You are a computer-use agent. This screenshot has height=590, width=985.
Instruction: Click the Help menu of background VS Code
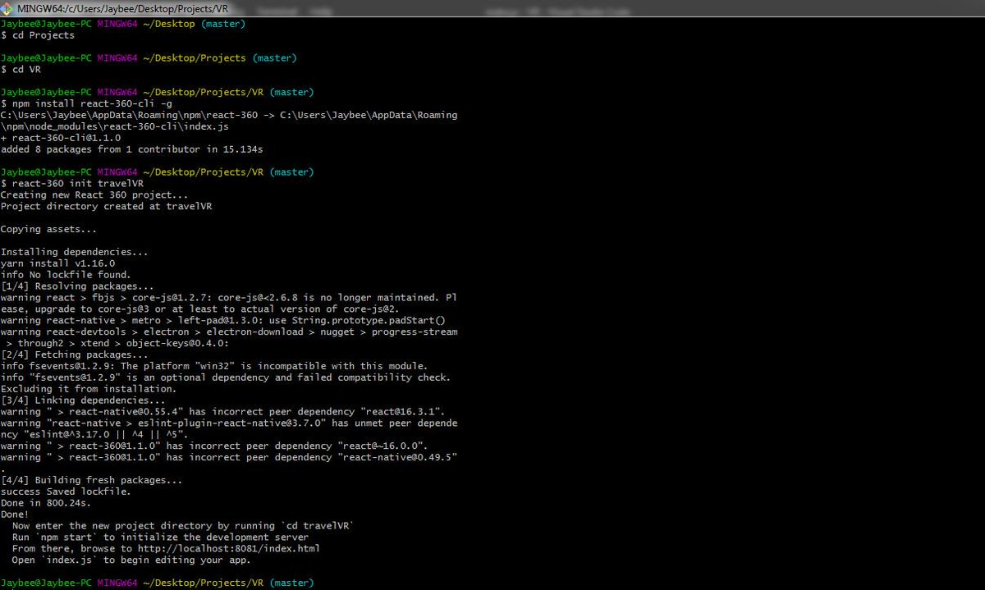(321, 11)
